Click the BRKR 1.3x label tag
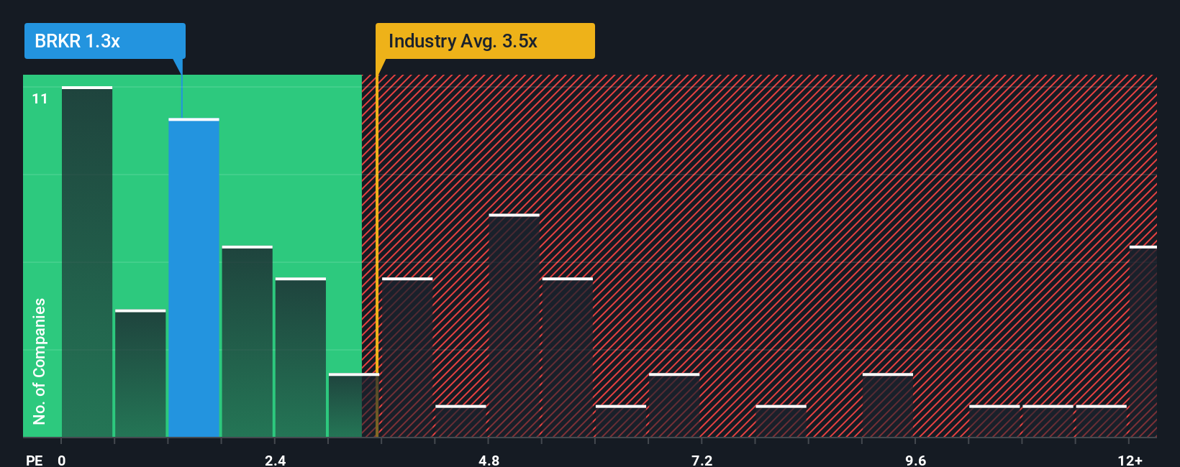The image size is (1180, 467). tap(105, 41)
